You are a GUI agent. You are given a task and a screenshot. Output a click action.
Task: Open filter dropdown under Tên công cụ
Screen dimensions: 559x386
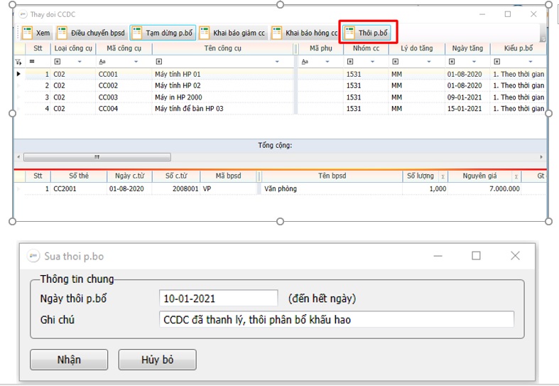(278, 62)
